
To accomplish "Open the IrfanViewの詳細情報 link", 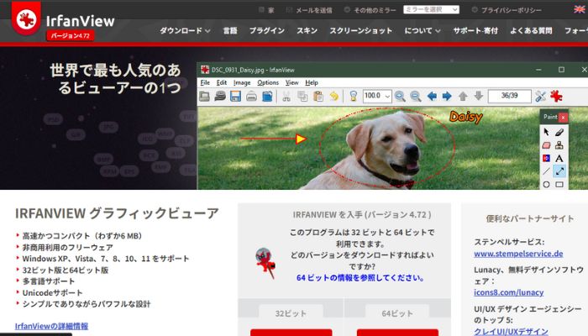I will [x=51, y=326].
